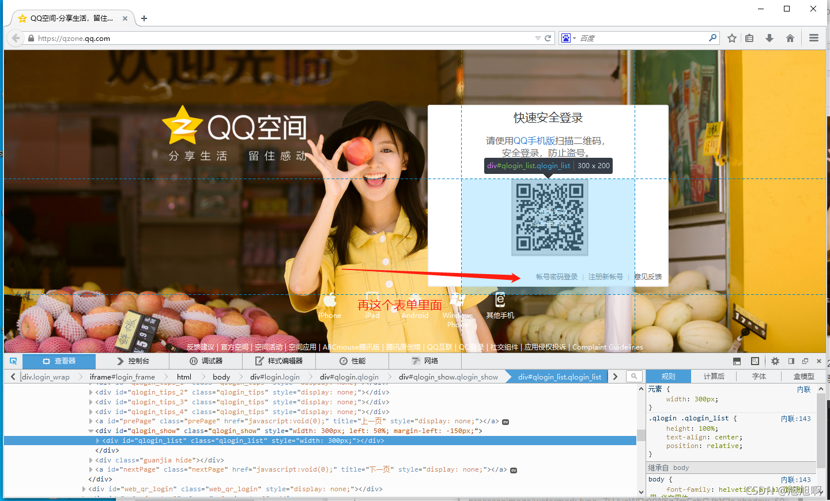This screenshot has height=501, width=830.
Task: Expand the qlogin_tips_4 div node
Action: (90, 412)
